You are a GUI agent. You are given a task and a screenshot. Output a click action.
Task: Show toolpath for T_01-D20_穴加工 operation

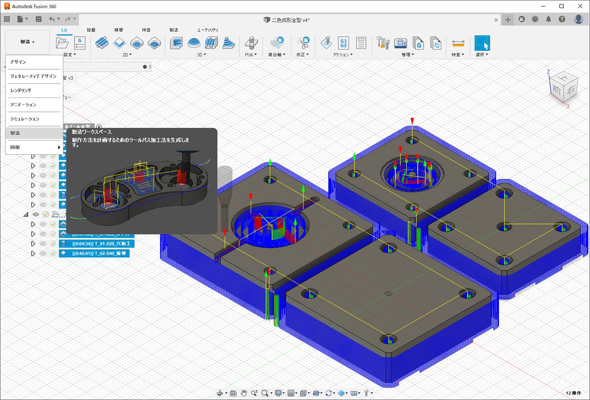43,244
